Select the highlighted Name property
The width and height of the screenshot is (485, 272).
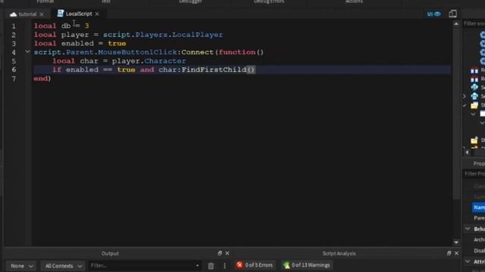pos(478,208)
